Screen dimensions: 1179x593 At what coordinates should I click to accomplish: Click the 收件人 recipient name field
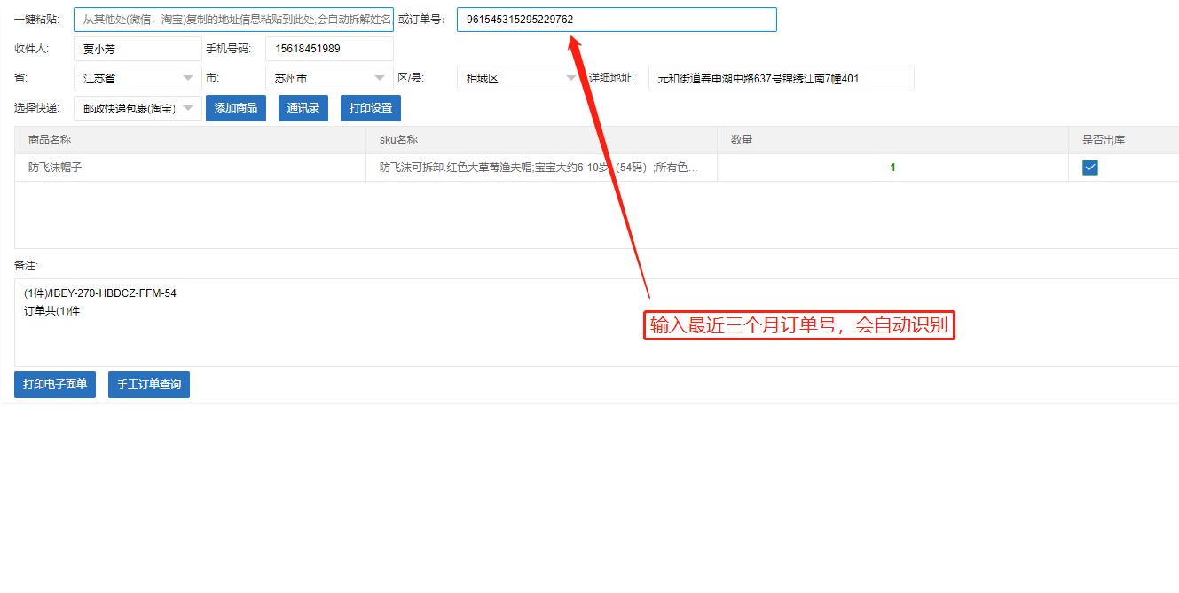(x=137, y=49)
